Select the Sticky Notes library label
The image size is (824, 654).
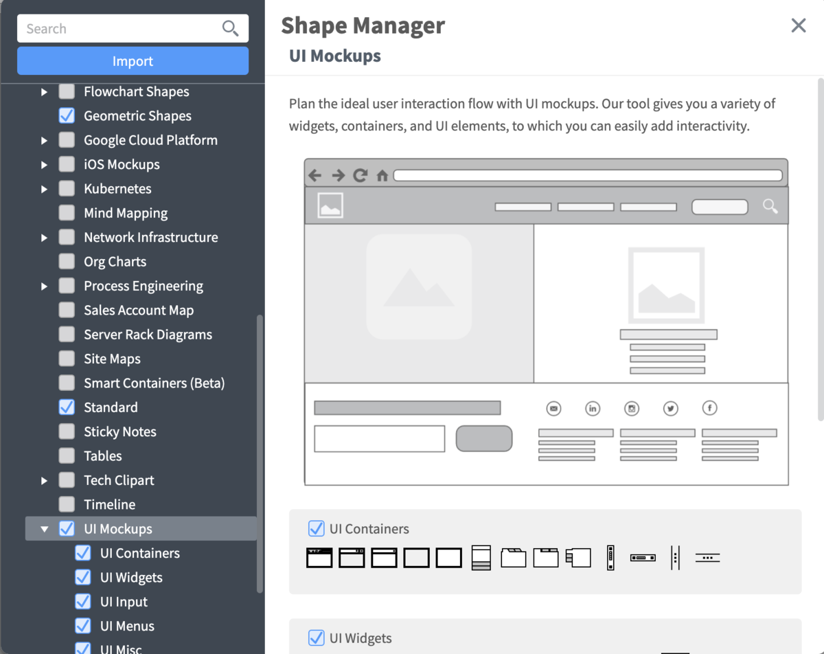[119, 431]
